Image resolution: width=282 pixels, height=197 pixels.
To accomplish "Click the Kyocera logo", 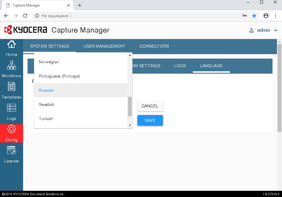I will (25, 30).
